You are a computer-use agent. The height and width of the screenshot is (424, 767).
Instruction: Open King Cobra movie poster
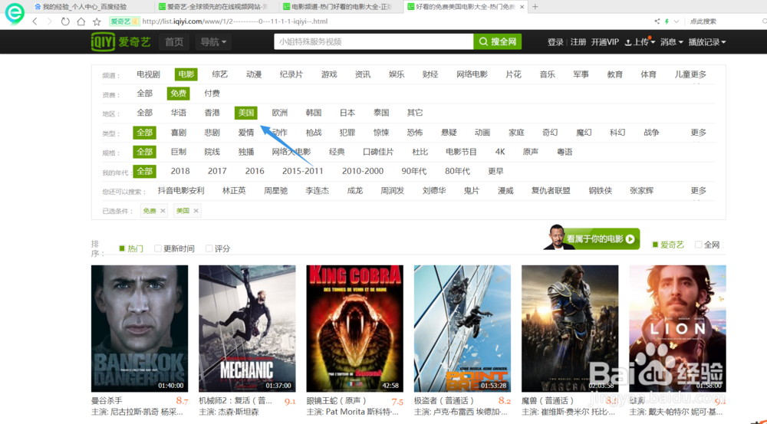(x=354, y=329)
